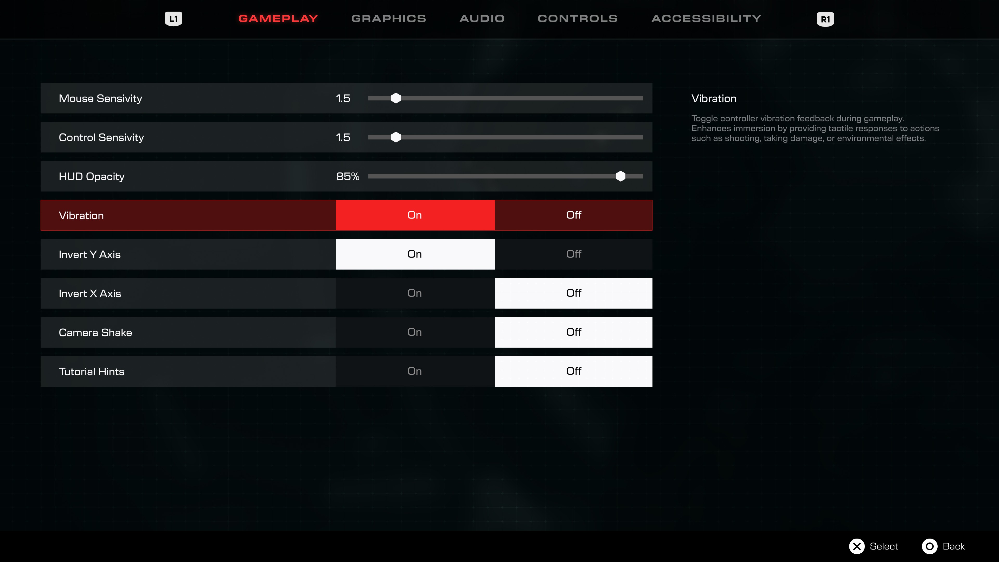
Task: Turn Vibration off
Action: 573,215
